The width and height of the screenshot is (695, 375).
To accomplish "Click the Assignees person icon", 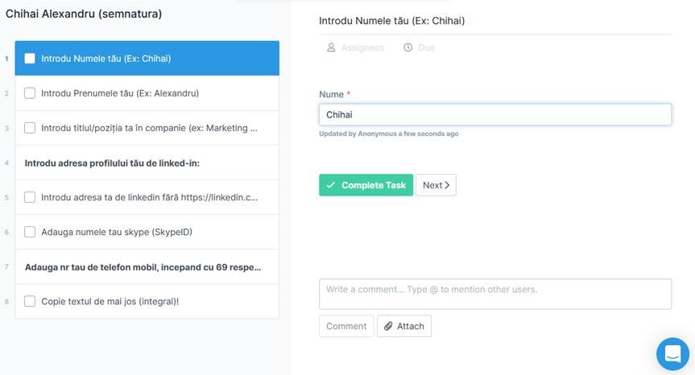I will point(331,48).
